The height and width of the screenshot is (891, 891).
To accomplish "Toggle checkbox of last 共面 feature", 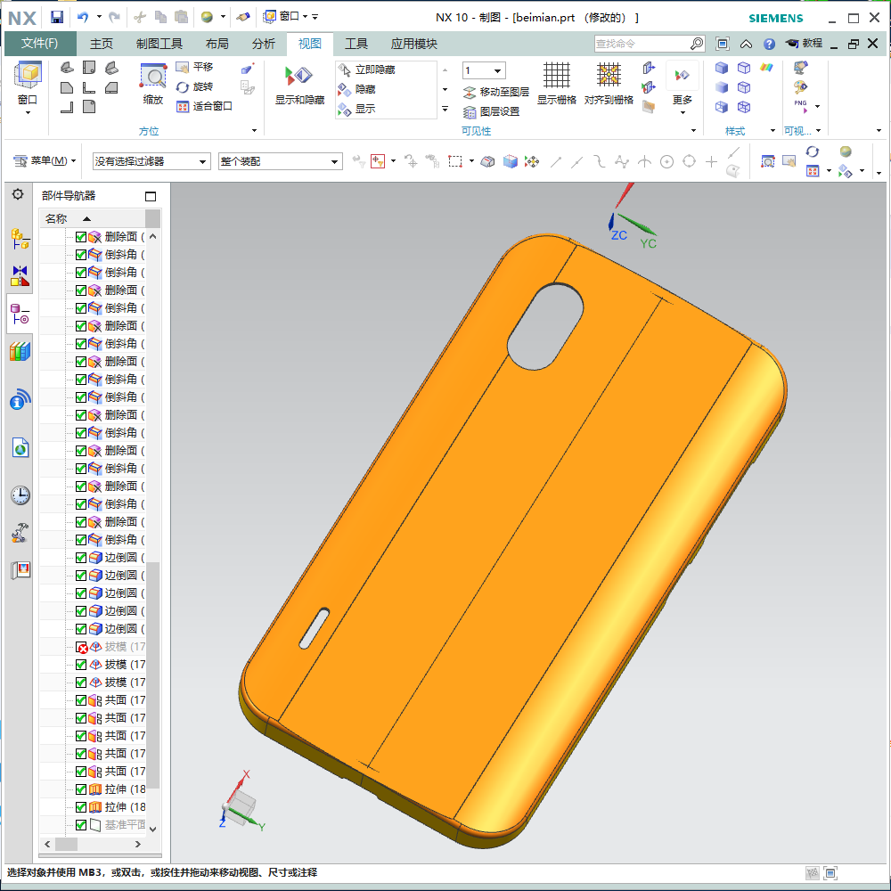I will (81, 771).
